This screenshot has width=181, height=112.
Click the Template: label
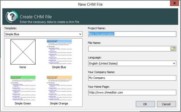(11, 28)
